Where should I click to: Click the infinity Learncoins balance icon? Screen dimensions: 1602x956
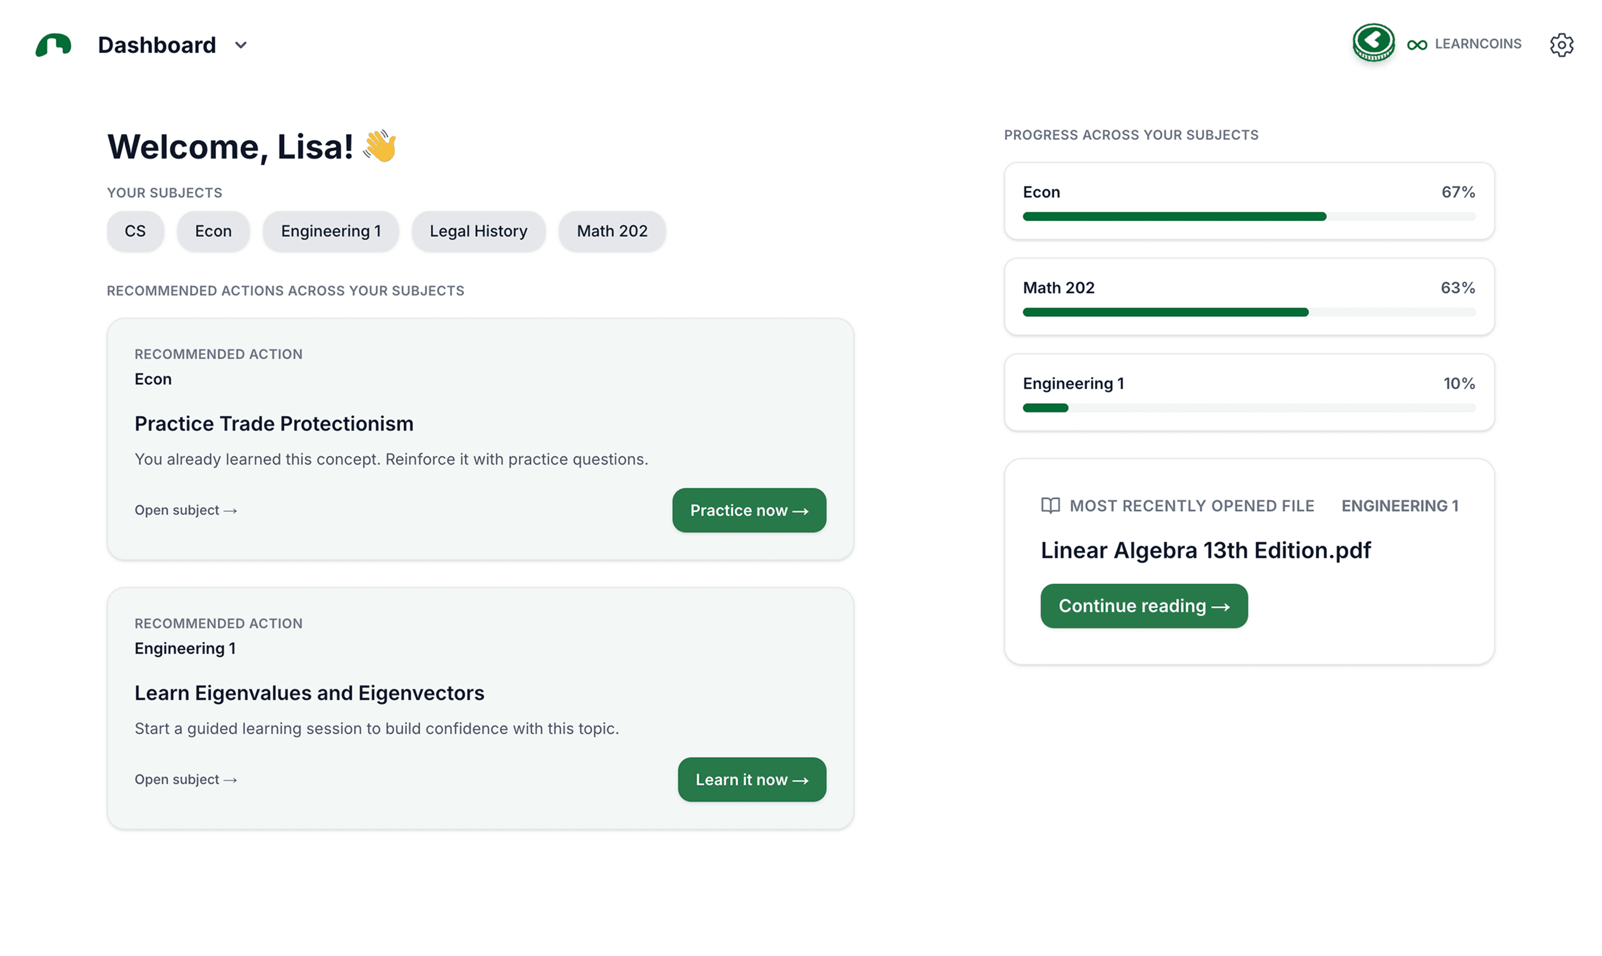coord(1417,45)
